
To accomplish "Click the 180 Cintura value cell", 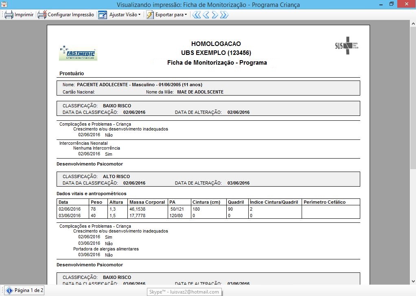I will pyautogui.click(x=196, y=209).
